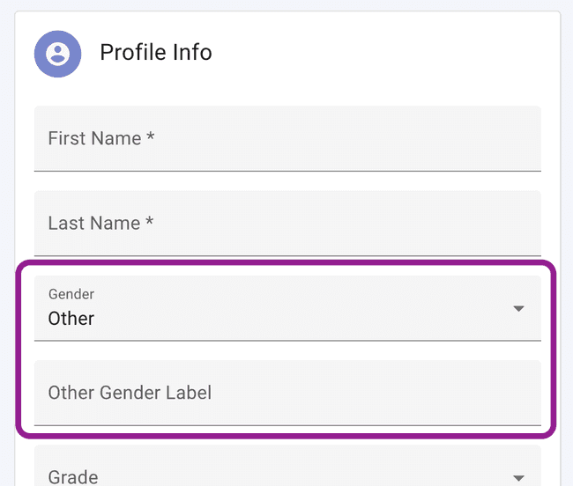Screen dimensions: 573x486
Task: Click the Grade dropdown arrow icon
Action: (518, 478)
